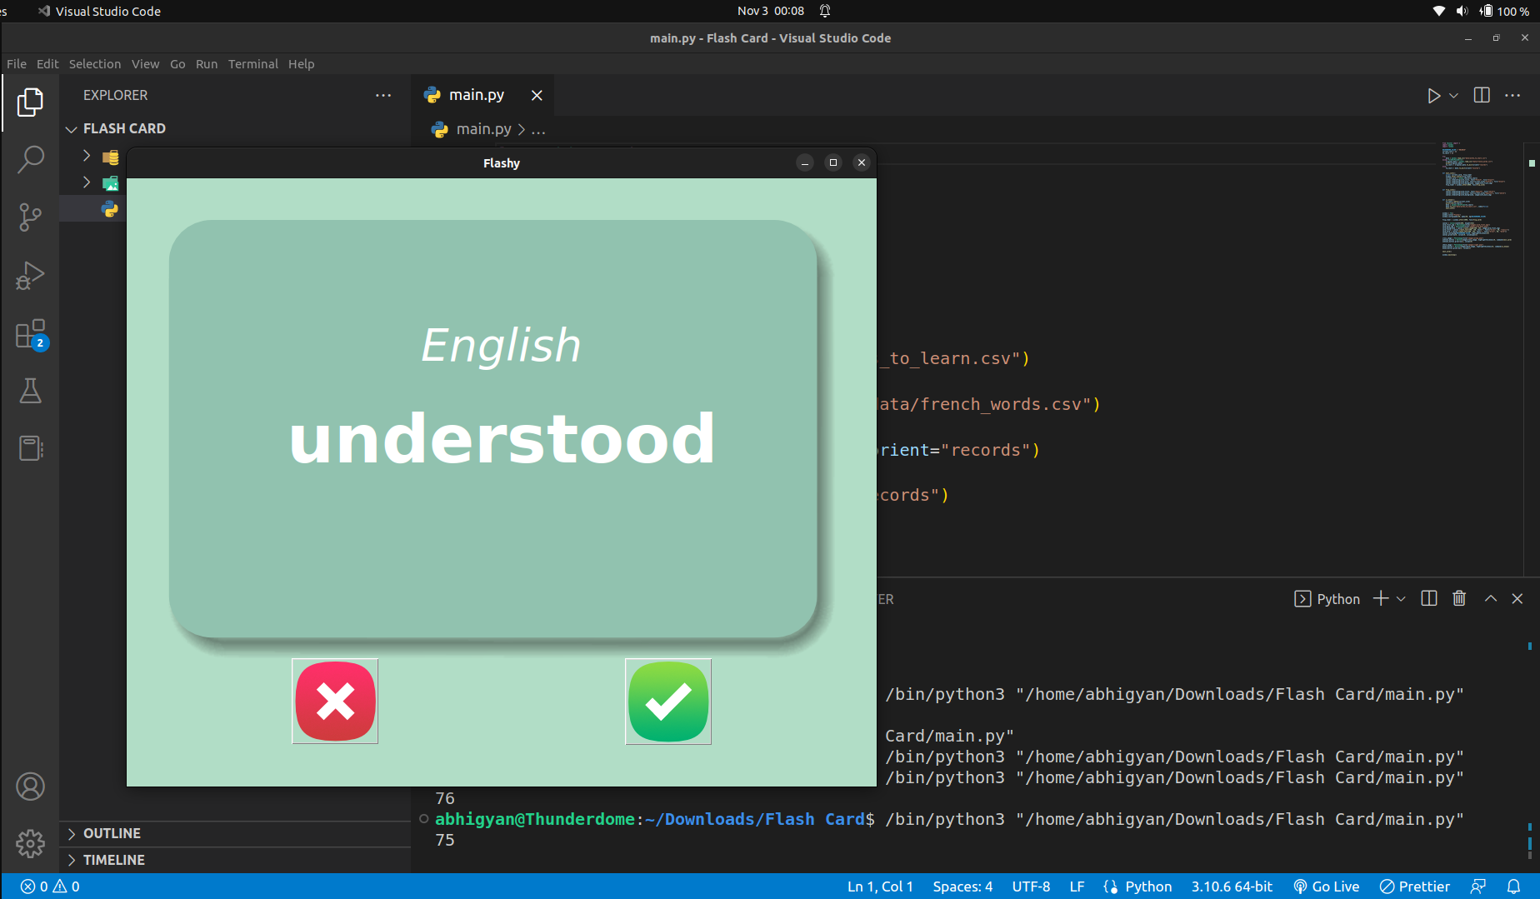Open the Testing beaker view
The width and height of the screenshot is (1540, 899).
coord(31,391)
